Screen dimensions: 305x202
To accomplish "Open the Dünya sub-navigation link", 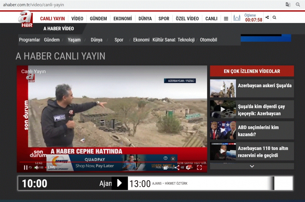I will pyautogui.click(x=97, y=40).
